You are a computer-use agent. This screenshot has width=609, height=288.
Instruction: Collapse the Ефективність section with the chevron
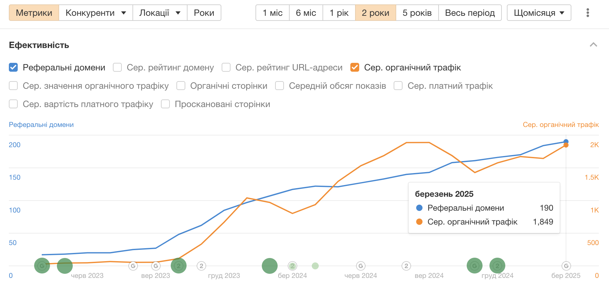click(593, 45)
